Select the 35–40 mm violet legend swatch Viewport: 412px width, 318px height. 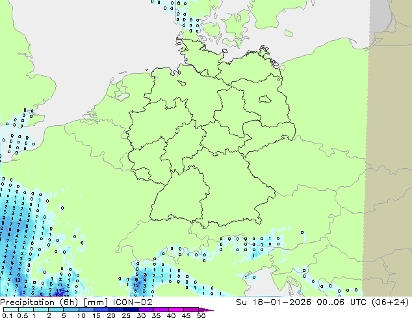pyautogui.click(x=161, y=310)
